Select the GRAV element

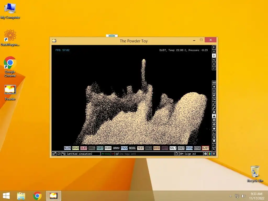116,148
